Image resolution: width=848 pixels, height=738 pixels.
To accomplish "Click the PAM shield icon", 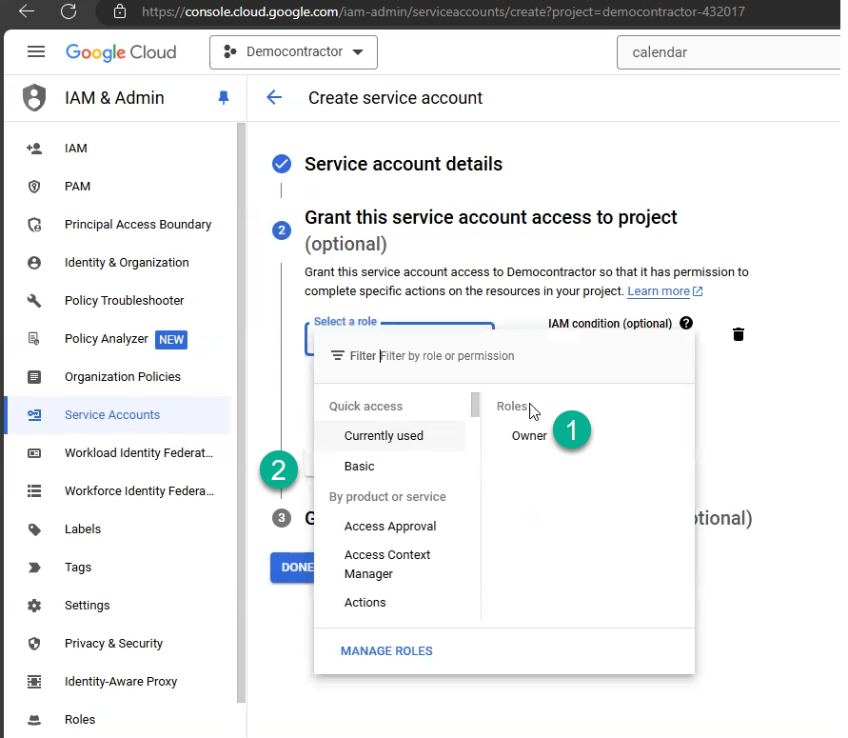I will click(x=34, y=187).
